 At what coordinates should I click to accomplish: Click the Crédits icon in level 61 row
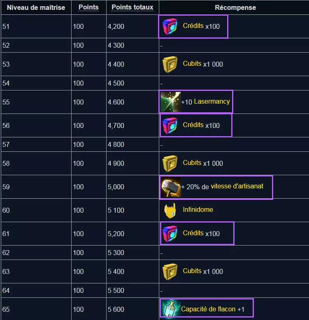(170, 234)
